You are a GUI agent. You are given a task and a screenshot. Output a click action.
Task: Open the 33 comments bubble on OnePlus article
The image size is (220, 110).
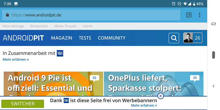(x=195, y=78)
